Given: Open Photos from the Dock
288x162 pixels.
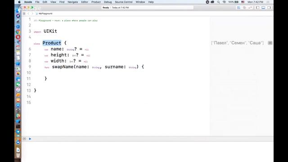Looking at the screenshot, I should click(x=18, y=74).
